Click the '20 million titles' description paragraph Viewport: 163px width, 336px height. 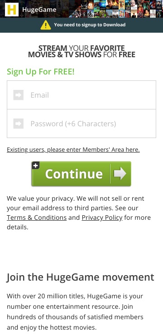point(75,312)
